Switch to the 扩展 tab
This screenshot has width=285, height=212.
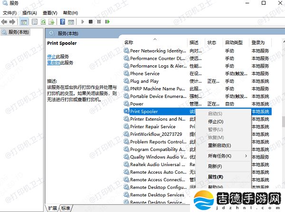[53, 208]
